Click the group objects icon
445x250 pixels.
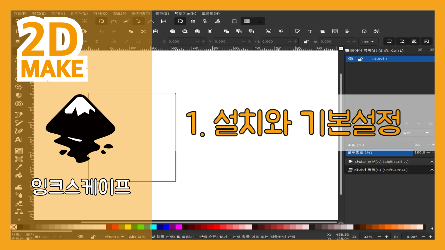point(268,31)
